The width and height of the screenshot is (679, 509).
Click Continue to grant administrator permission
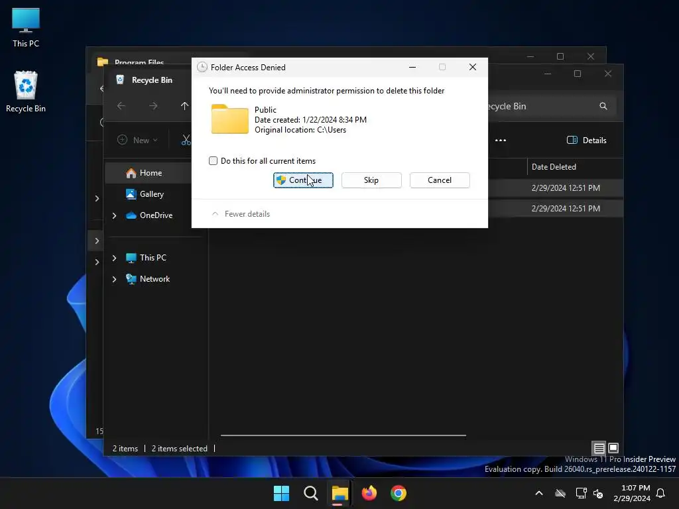coord(303,180)
